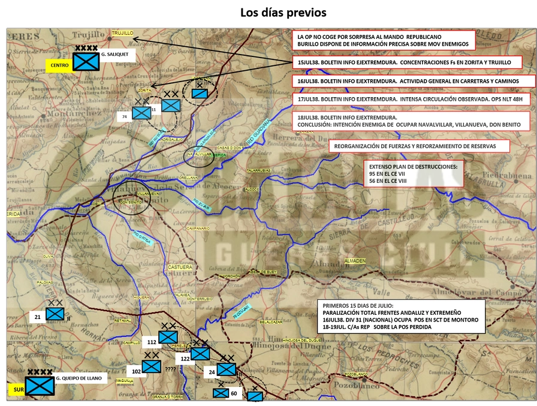Click the yellow ALCOCER place label
Image resolution: width=537 pixels, height=406 pixels.
[252, 190]
